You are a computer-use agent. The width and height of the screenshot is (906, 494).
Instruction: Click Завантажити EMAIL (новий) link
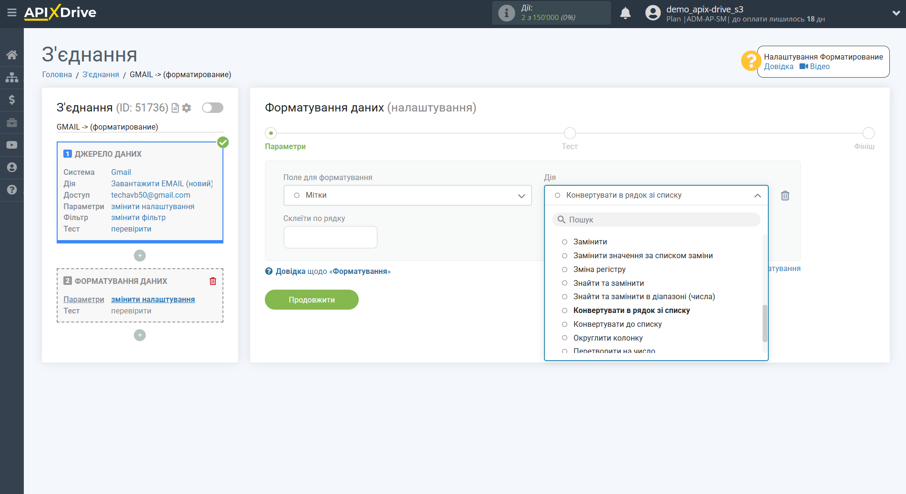[162, 183]
